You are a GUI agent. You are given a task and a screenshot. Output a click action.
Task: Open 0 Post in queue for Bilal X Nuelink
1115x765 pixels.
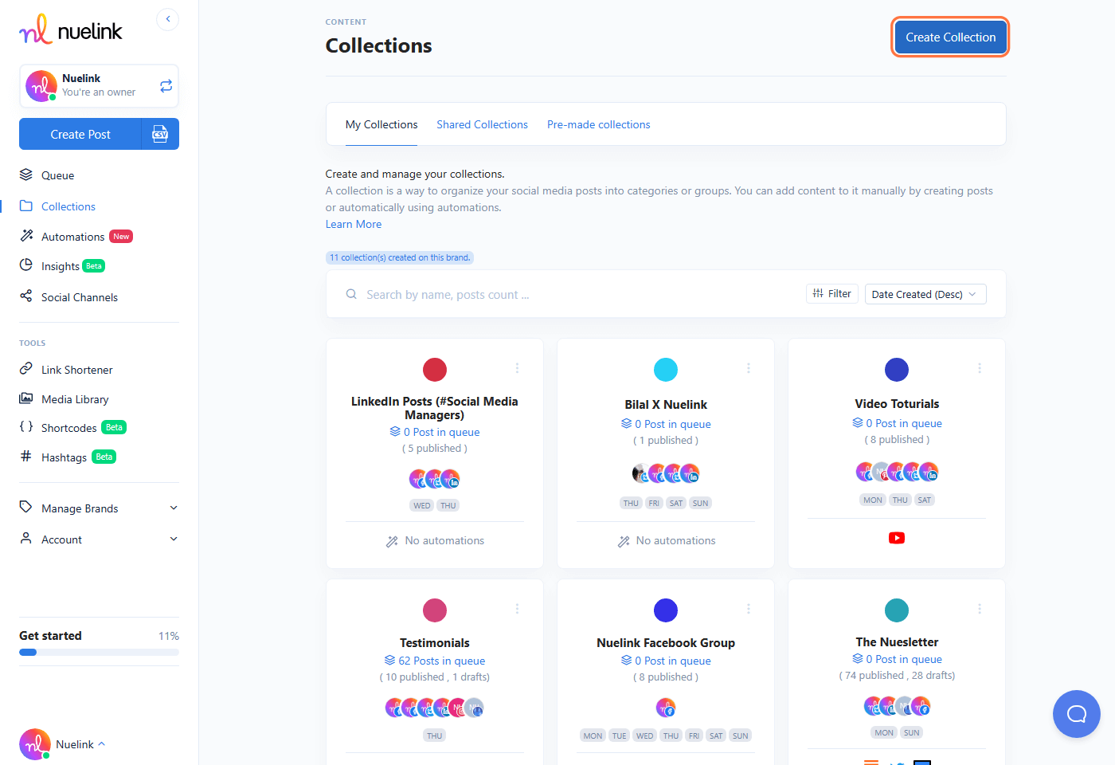(x=666, y=424)
